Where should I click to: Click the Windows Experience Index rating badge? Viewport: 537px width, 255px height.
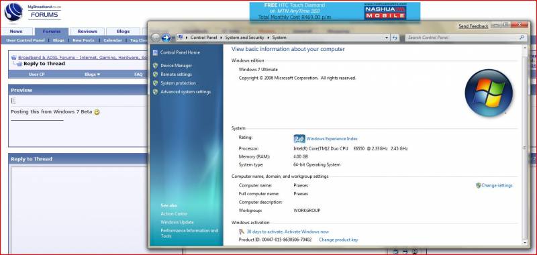(299, 139)
